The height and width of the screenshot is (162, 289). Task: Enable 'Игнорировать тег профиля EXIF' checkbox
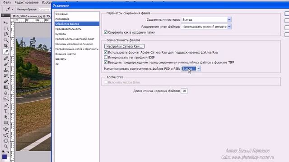pyautogui.click(x=106, y=57)
